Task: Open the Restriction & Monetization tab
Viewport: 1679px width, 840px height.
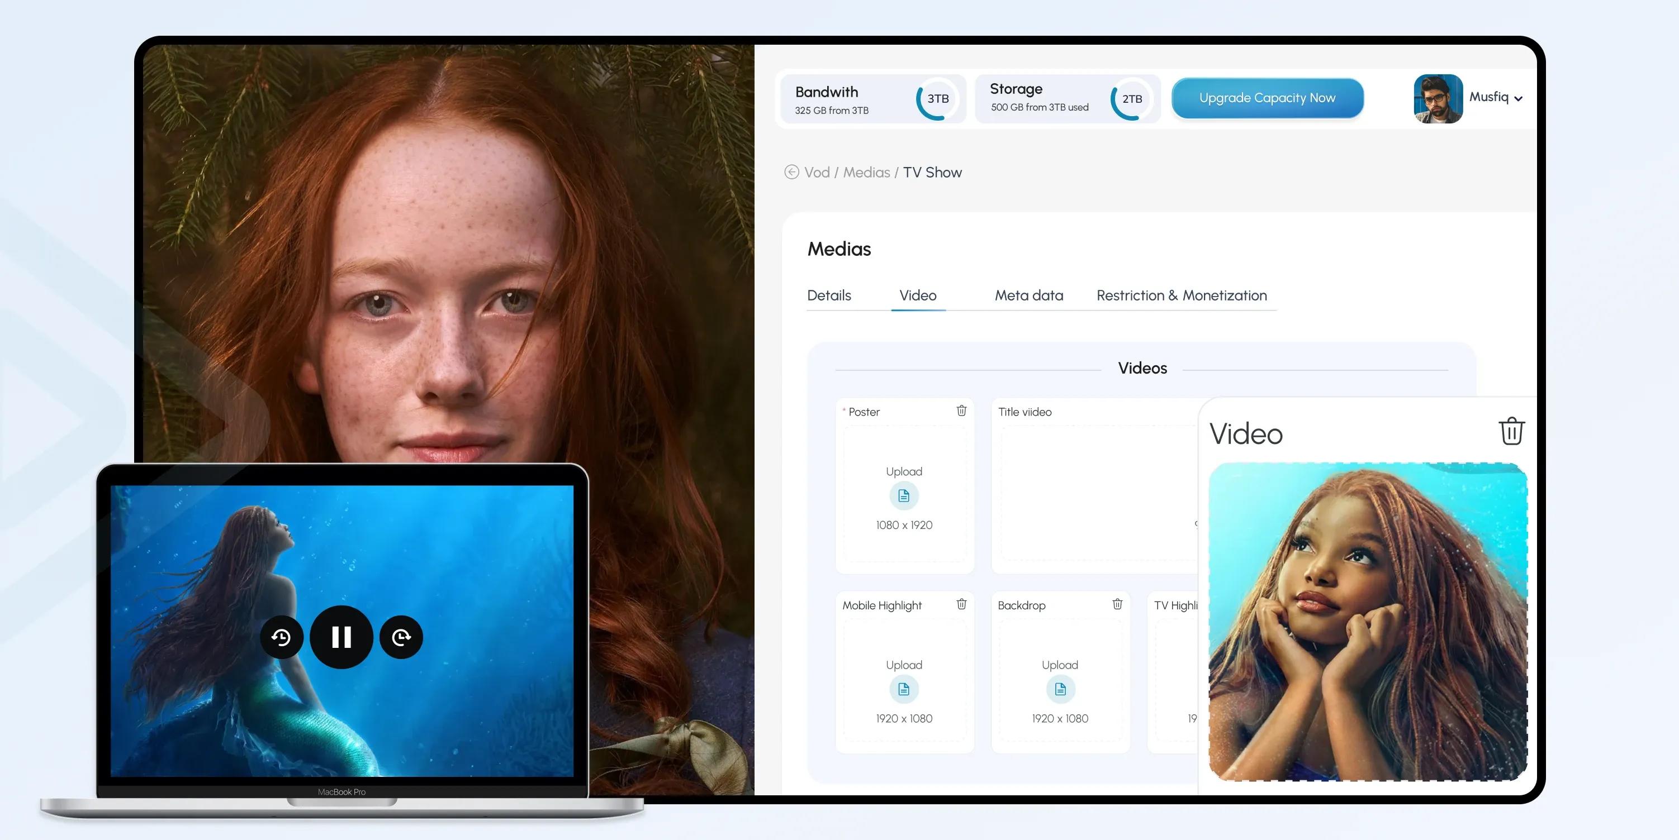Action: click(x=1182, y=295)
